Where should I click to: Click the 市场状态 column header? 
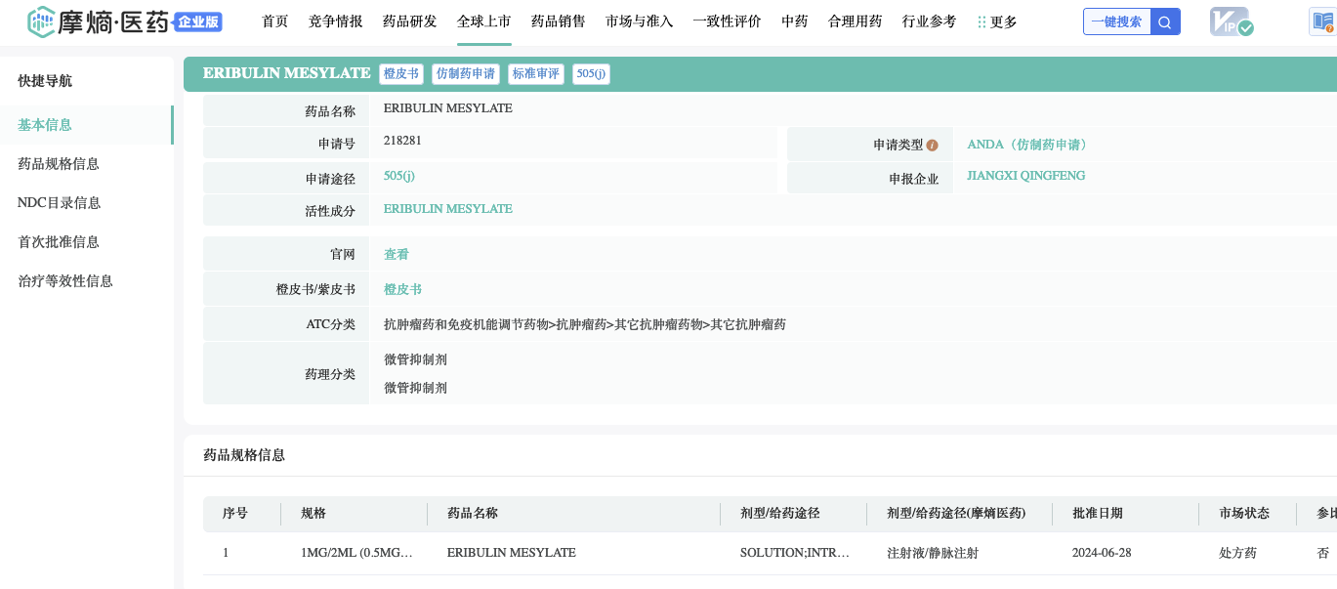point(1244,513)
